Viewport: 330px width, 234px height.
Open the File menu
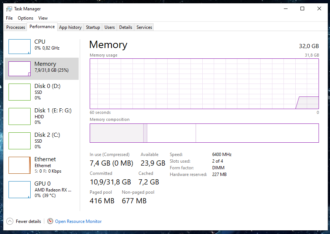click(9, 18)
